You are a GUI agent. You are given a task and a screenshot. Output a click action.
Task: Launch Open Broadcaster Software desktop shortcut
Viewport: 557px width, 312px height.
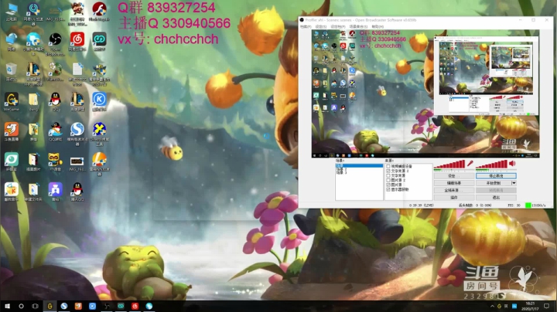[55, 43]
